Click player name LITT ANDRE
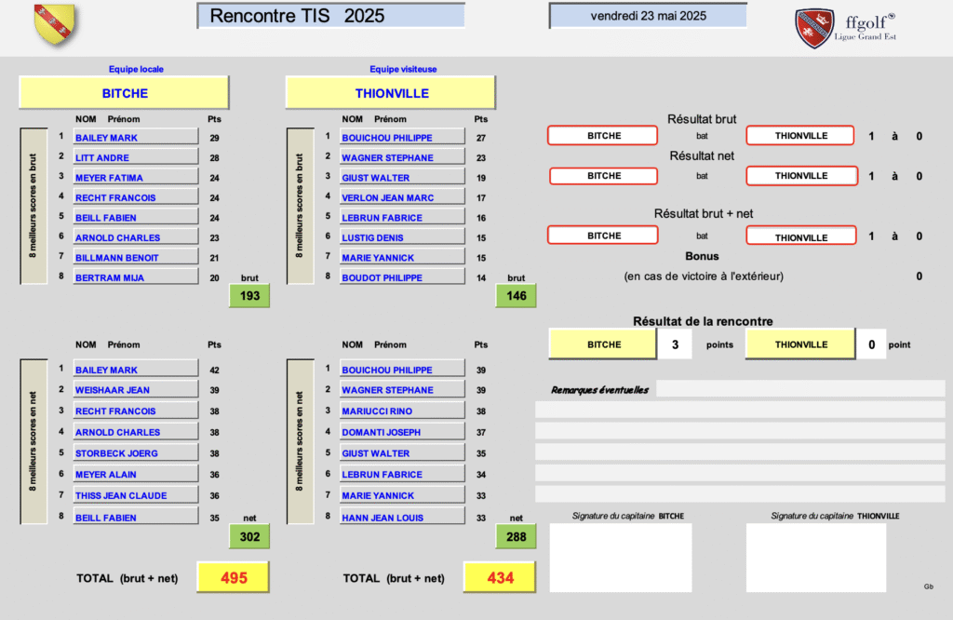Image resolution: width=953 pixels, height=620 pixels. 135,158
